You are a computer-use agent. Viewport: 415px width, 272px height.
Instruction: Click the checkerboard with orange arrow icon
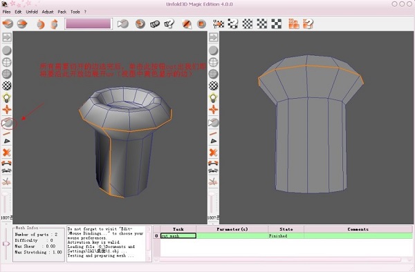point(219,24)
